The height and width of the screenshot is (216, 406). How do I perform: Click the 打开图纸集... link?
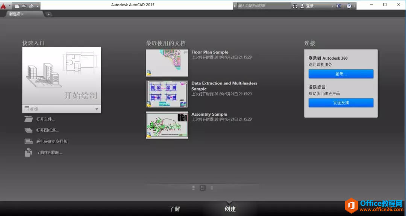[47, 130]
